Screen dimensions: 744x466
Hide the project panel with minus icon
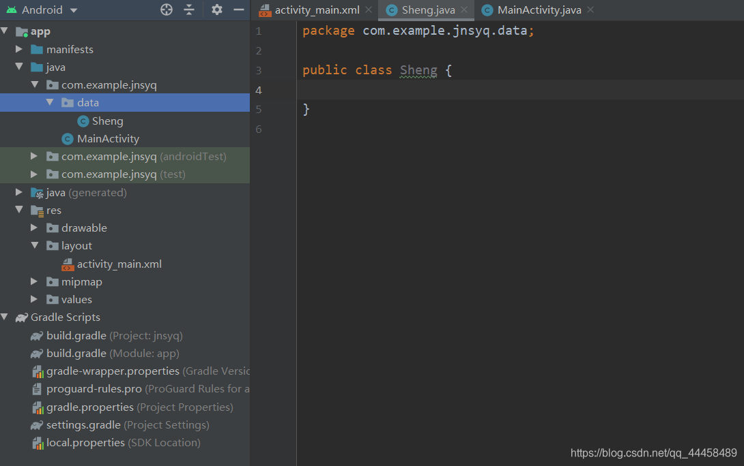[x=239, y=10]
